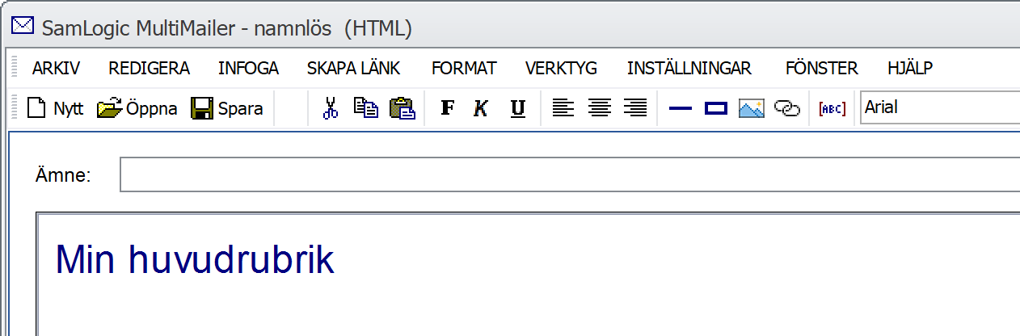Align text left

tap(563, 108)
